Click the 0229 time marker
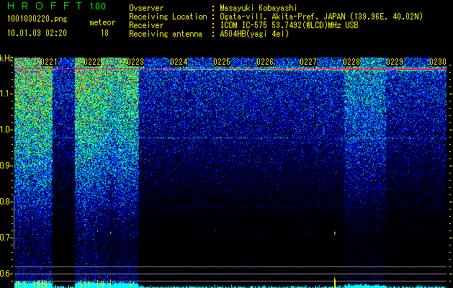This screenshot has height=288, width=453. [x=395, y=62]
